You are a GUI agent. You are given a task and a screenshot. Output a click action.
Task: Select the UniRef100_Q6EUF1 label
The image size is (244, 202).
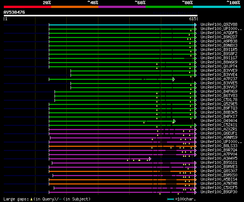tap(219, 134)
